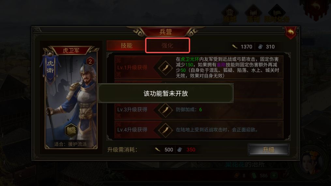Screen dimensions: 331x186
Task: Click the Lv.4 skill sword icon
Action: point(165,130)
